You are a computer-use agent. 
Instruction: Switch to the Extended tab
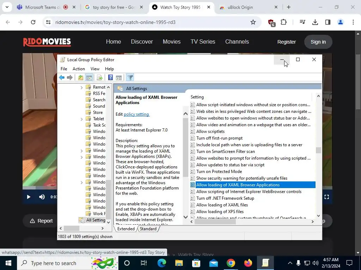coord(126,229)
